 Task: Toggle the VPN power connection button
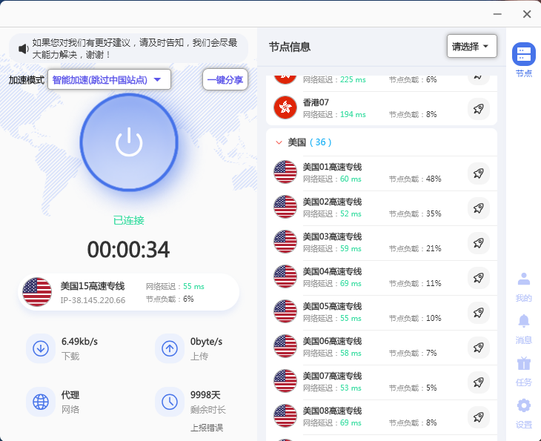tap(129, 142)
